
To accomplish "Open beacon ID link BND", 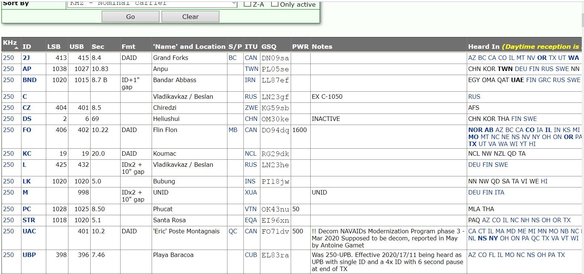I will click(30, 80).
